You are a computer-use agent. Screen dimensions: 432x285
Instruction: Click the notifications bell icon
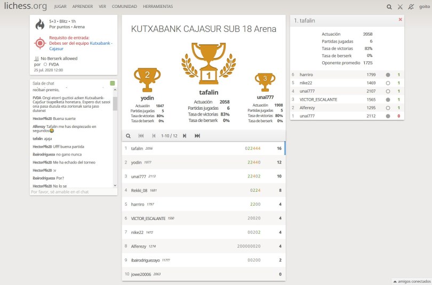pyautogui.click(x=410, y=7)
